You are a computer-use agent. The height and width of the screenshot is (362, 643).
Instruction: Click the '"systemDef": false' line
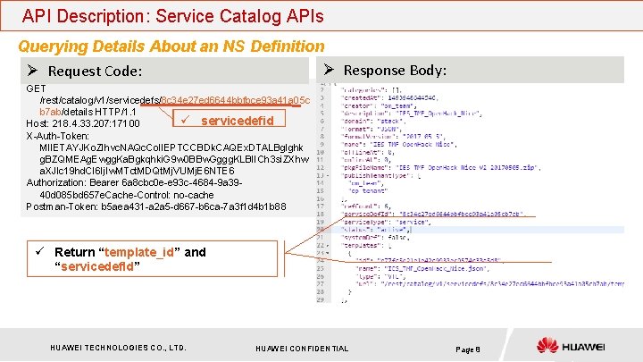(375, 237)
